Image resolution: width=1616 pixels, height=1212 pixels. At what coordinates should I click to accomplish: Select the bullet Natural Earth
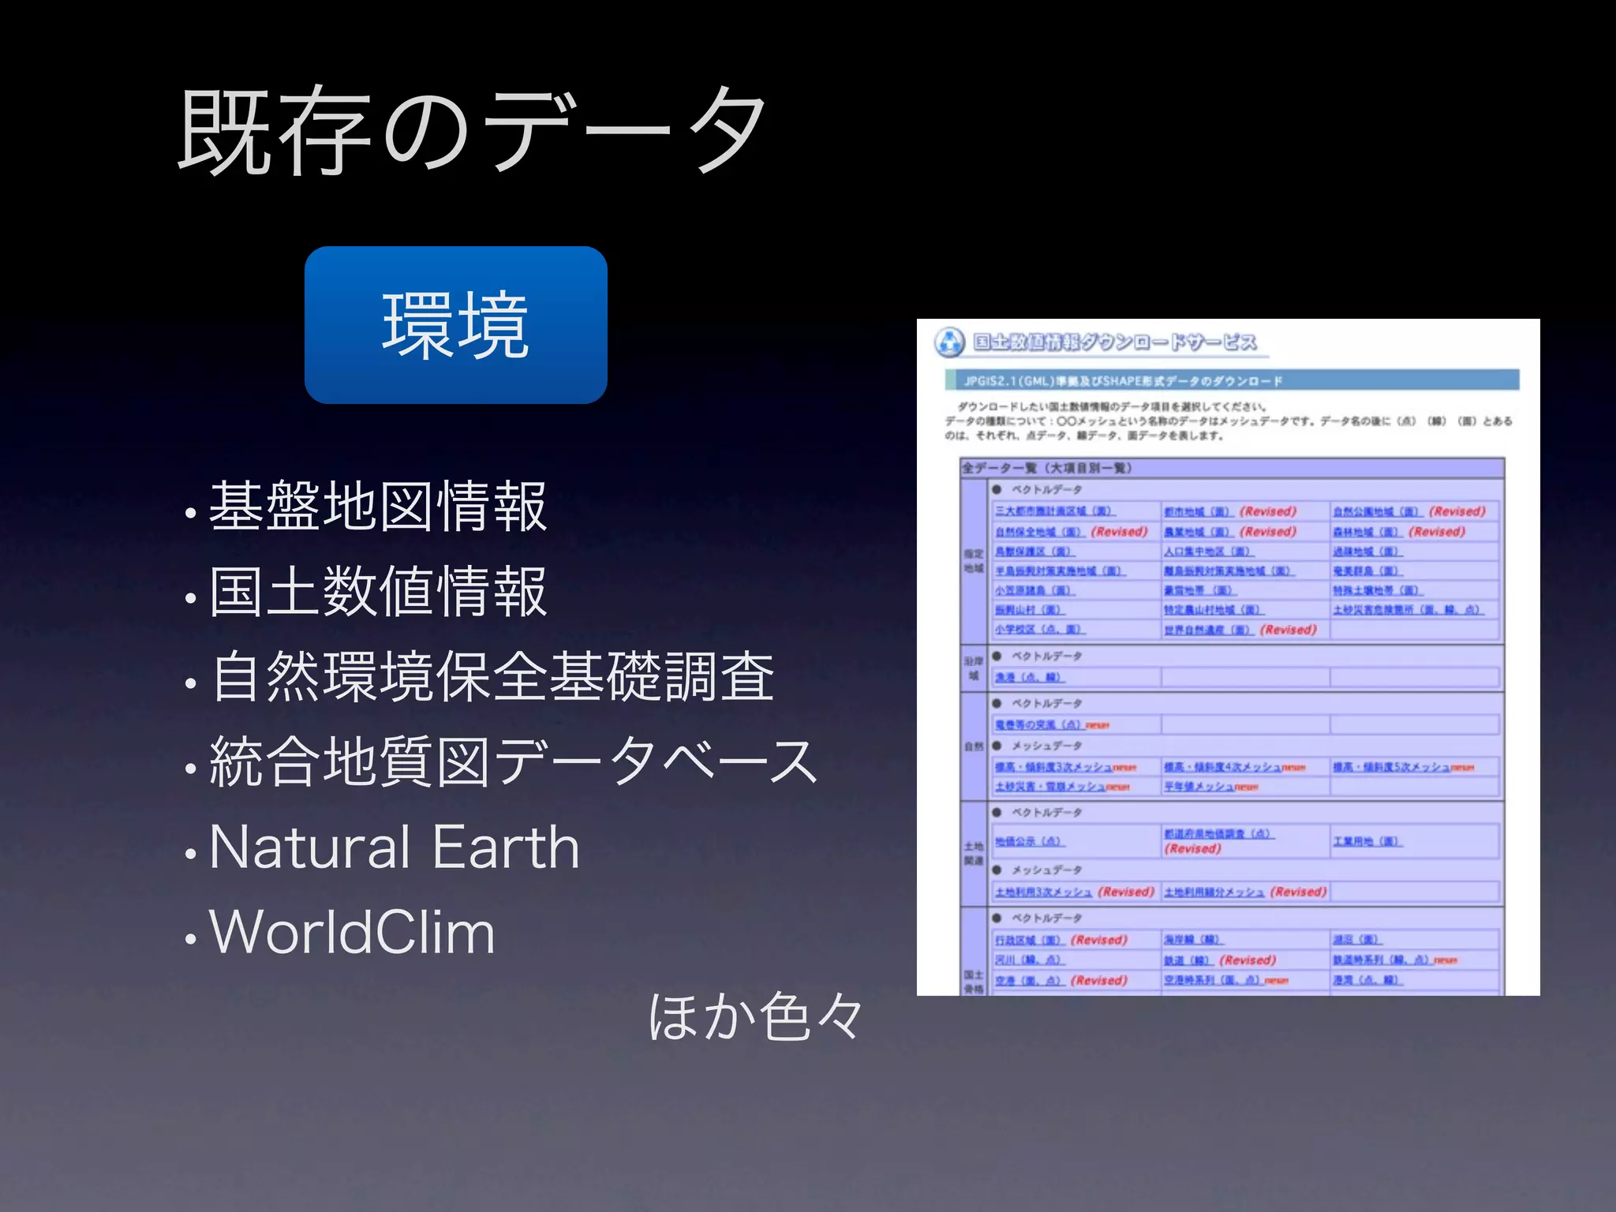(395, 847)
